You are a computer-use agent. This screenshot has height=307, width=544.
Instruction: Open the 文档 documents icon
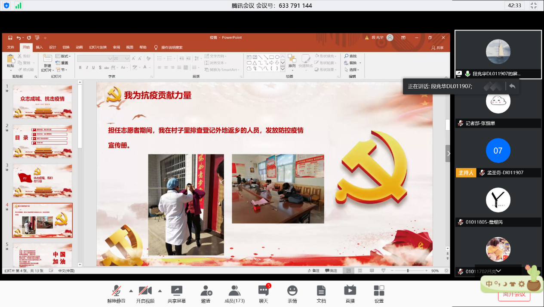321,294
